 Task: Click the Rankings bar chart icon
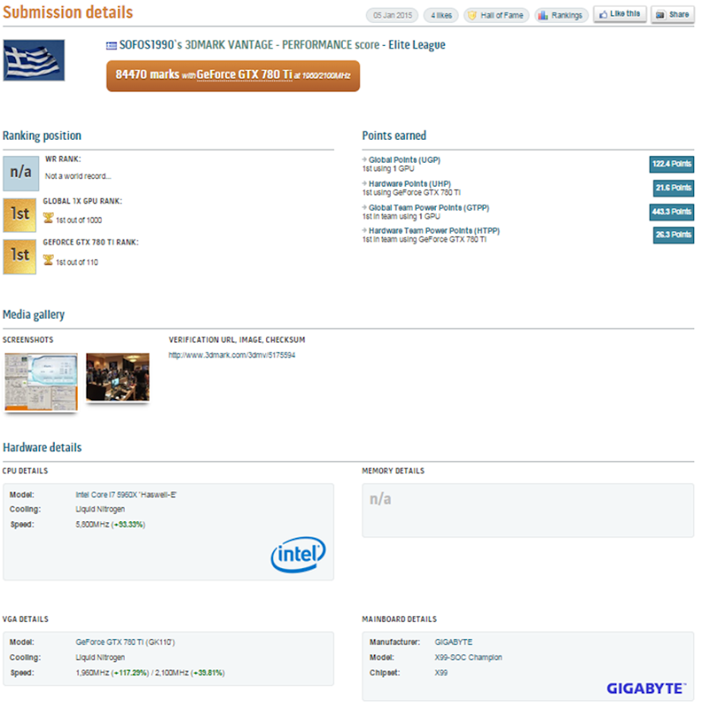(543, 15)
